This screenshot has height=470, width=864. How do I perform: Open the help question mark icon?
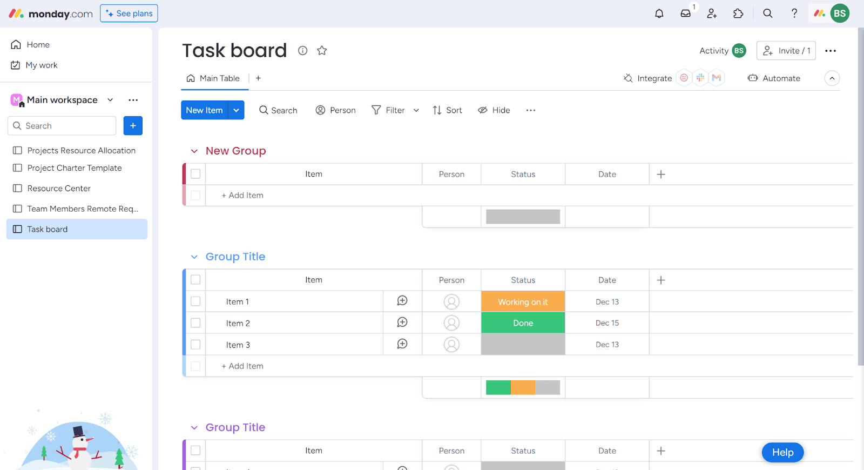[x=794, y=14]
